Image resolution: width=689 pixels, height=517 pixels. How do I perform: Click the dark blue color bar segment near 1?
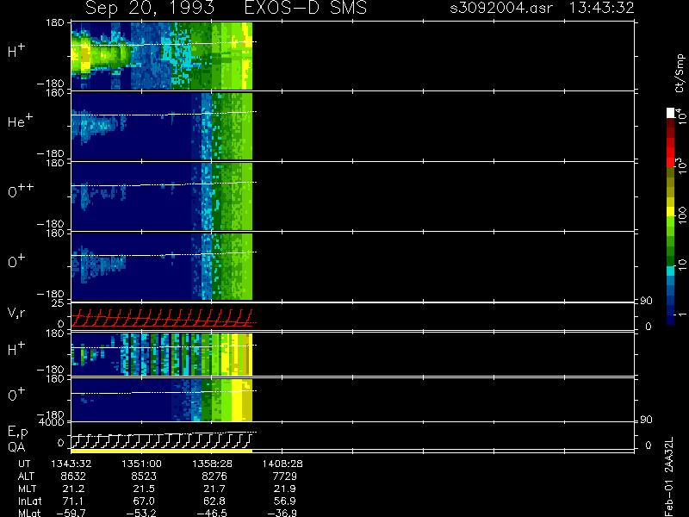[671, 320]
